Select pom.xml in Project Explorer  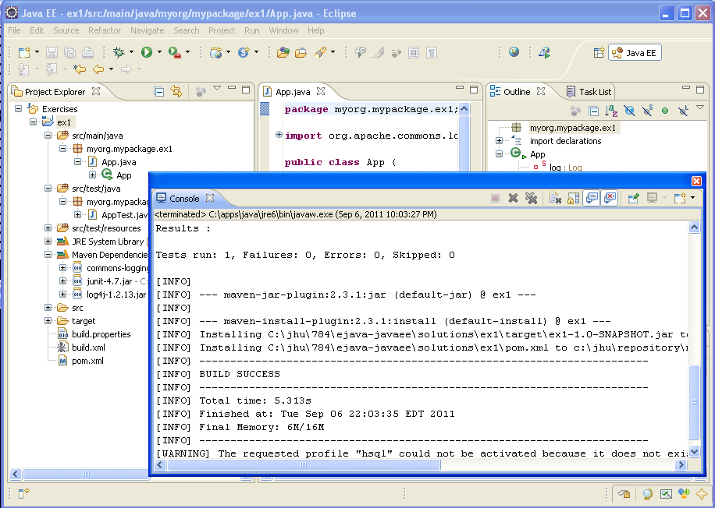tap(87, 361)
